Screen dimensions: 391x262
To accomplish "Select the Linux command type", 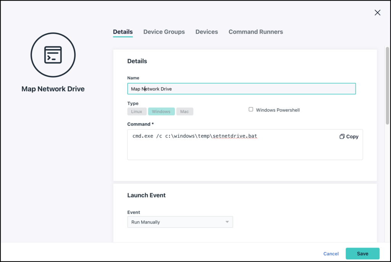I will (x=137, y=111).
